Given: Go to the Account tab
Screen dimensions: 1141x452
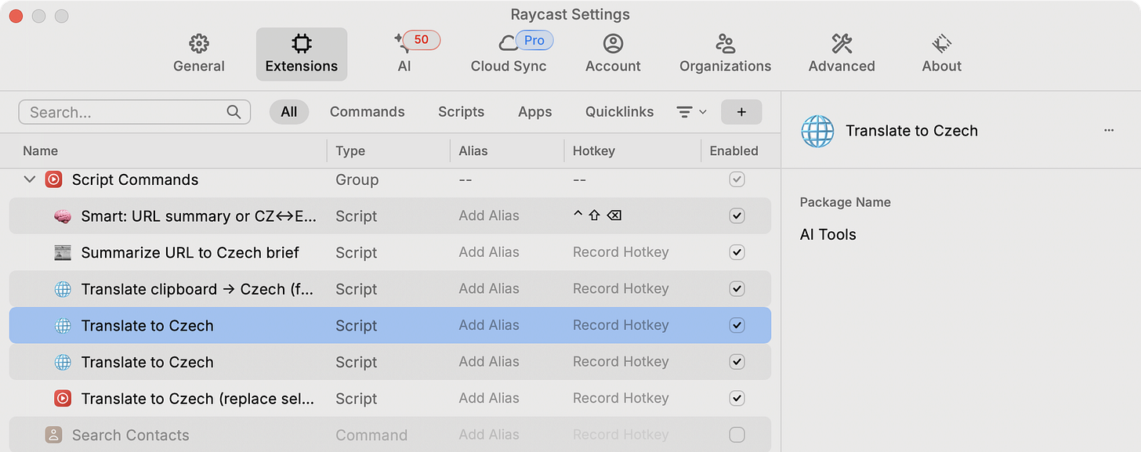Looking at the screenshot, I should tap(613, 54).
